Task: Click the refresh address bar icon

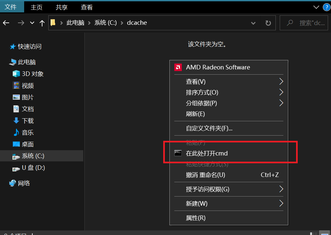Action: 268,23
